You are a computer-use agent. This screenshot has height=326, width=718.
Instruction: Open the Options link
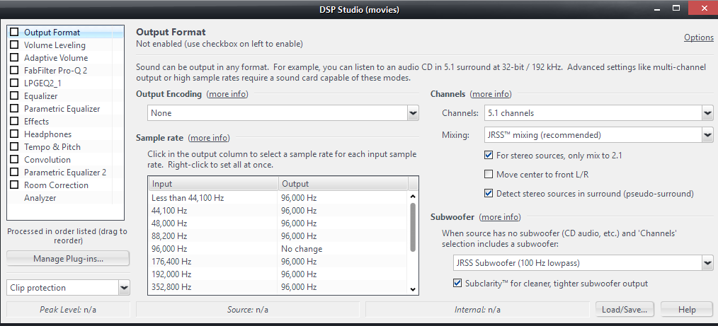[698, 37]
